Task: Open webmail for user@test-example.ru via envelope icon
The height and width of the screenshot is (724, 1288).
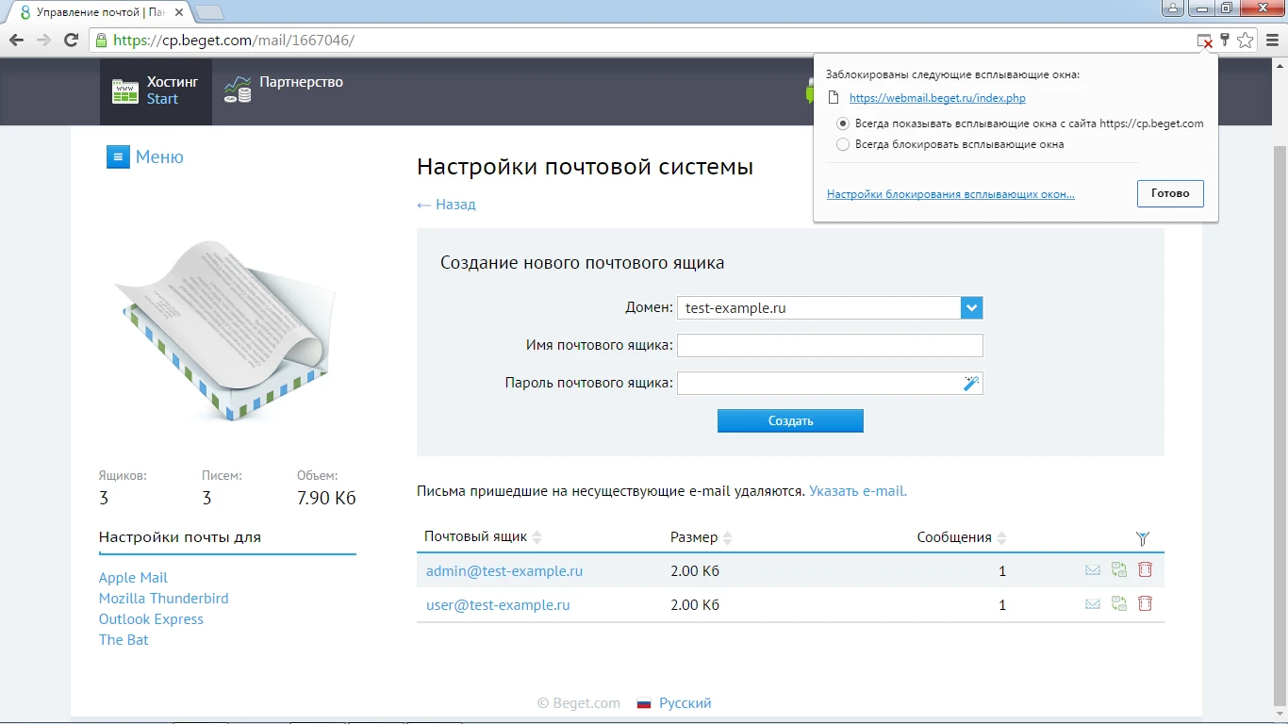Action: pyautogui.click(x=1092, y=603)
